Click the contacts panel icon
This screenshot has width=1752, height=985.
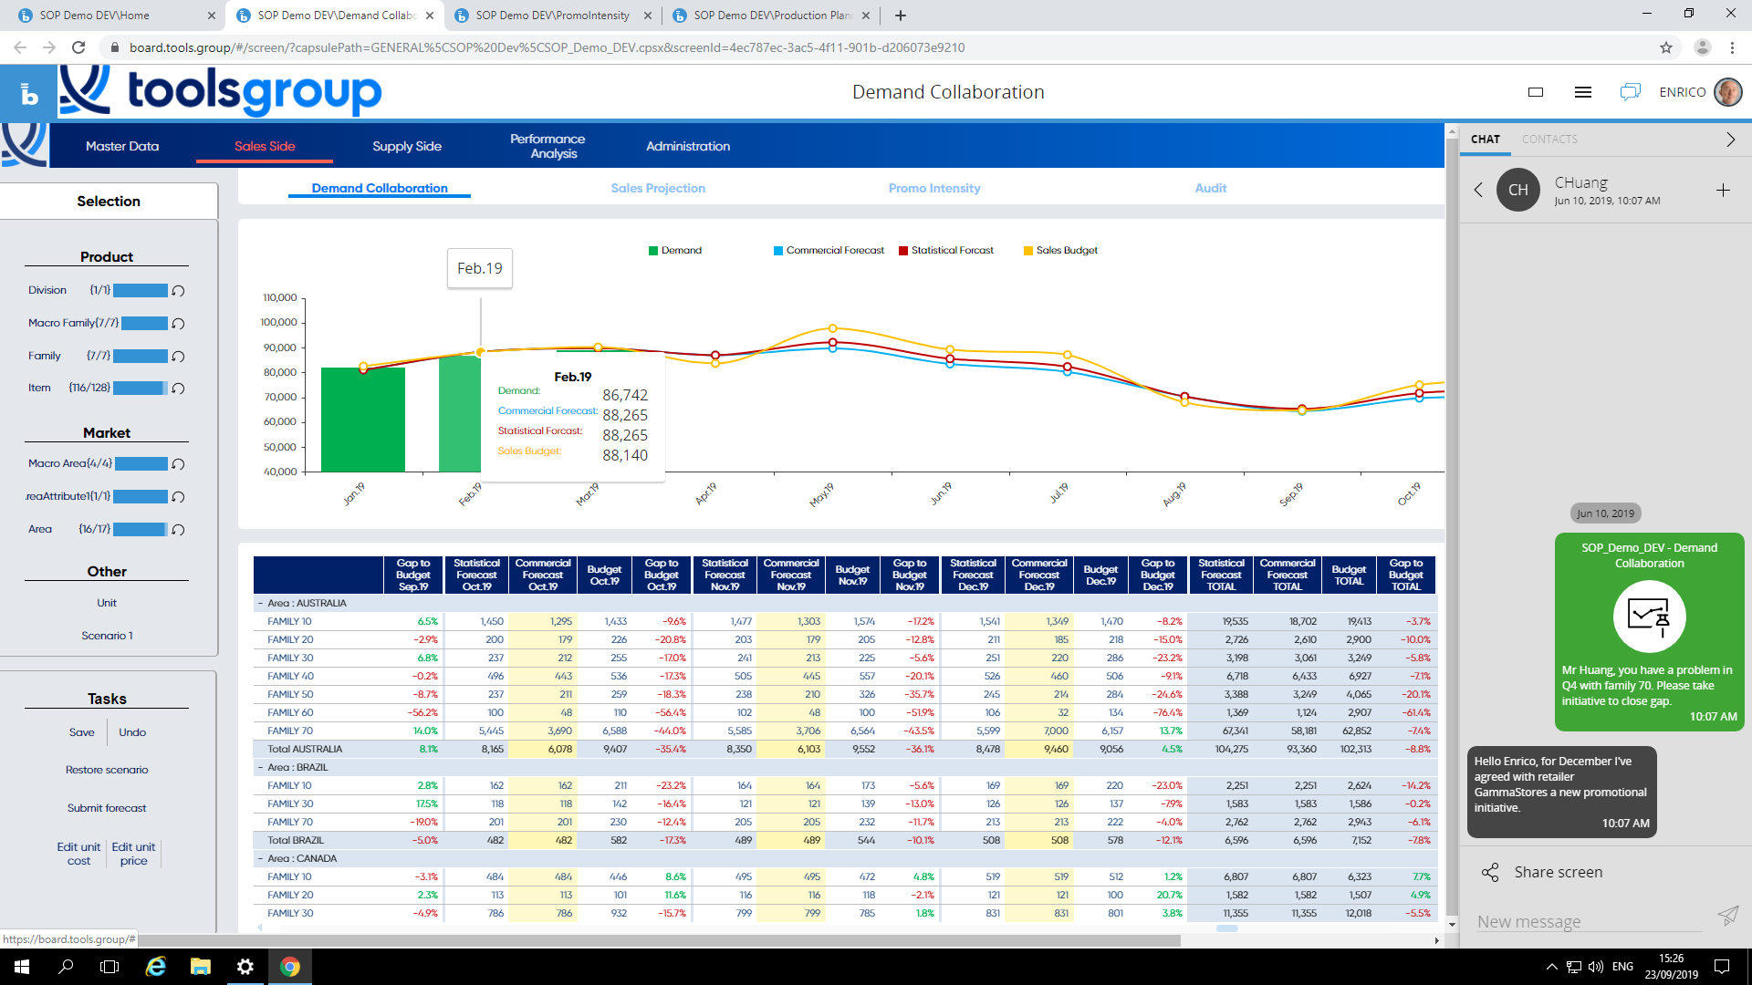click(x=1551, y=139)
